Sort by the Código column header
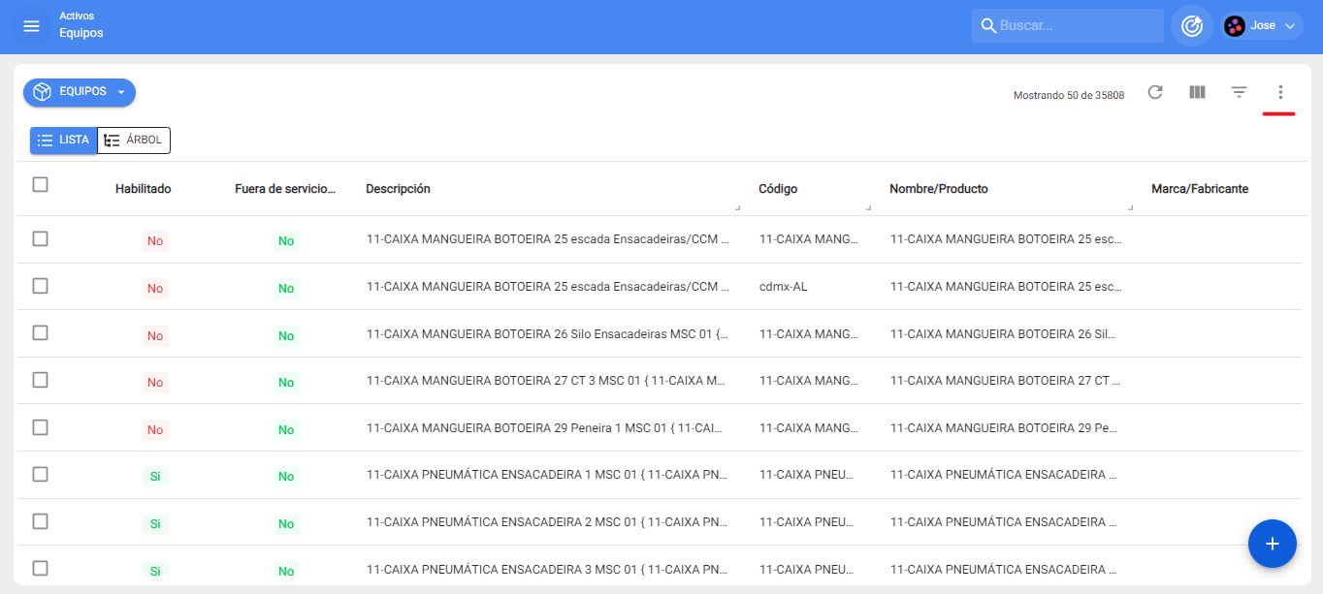This screenshot has height=594, width=1323. click(778, 189)
